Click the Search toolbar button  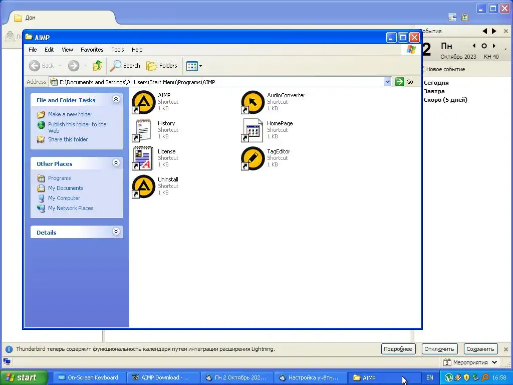tap(125, 66)
